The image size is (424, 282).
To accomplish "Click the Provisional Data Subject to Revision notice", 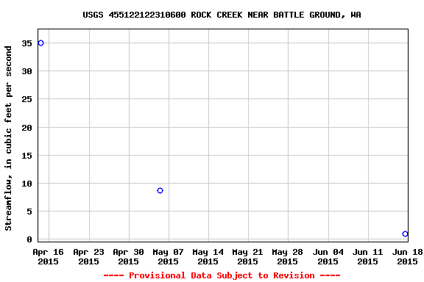I will click(x=222, y=275).
